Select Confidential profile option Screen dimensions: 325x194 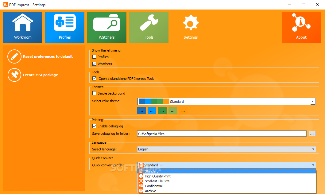pyautogui.click(x=227, y=186)
